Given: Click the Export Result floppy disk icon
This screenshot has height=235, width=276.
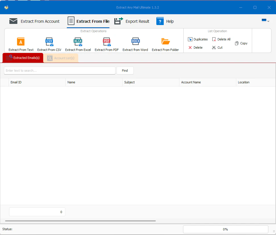Looking at the screenshot, I should pos(119,21).
